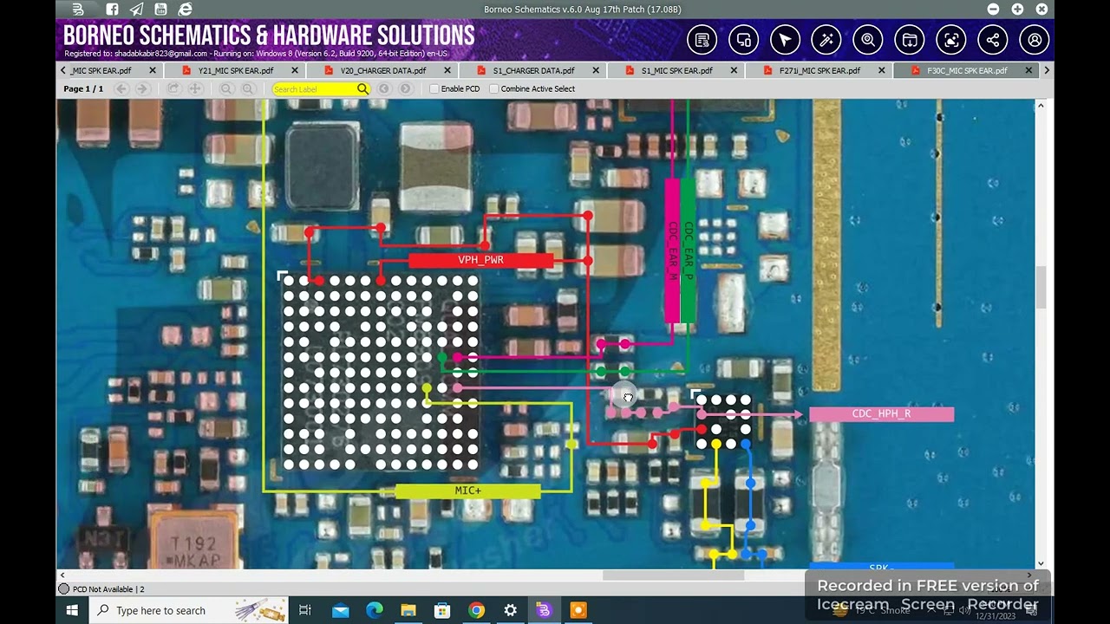Open the document list round icon

(702, 40)
